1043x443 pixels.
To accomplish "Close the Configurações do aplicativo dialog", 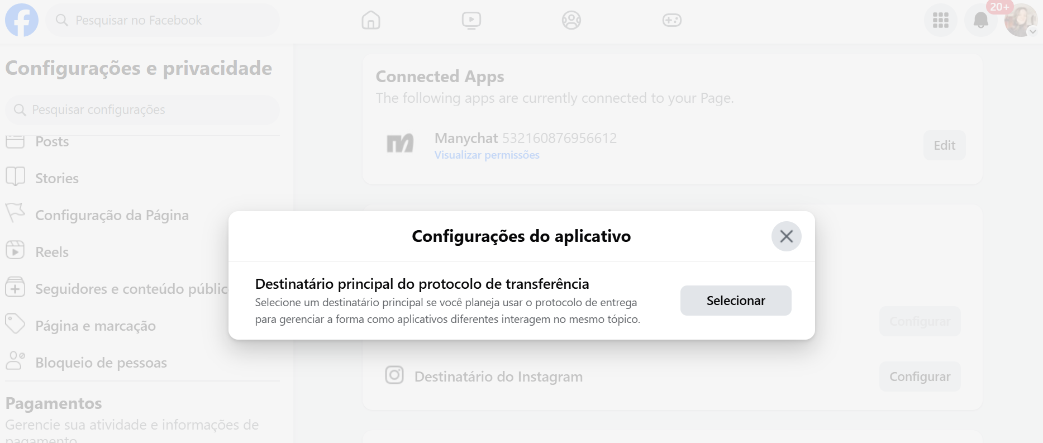I will coord(787,236).
